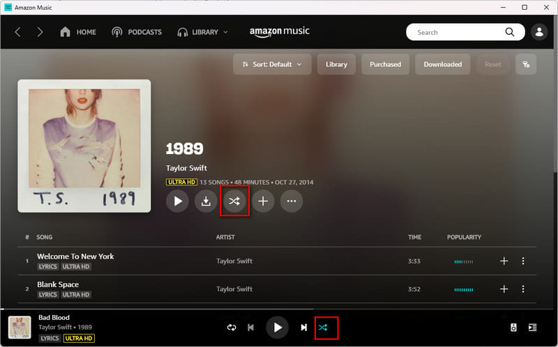
Task: Click the amazon music logo
Action: coord(280,31)
